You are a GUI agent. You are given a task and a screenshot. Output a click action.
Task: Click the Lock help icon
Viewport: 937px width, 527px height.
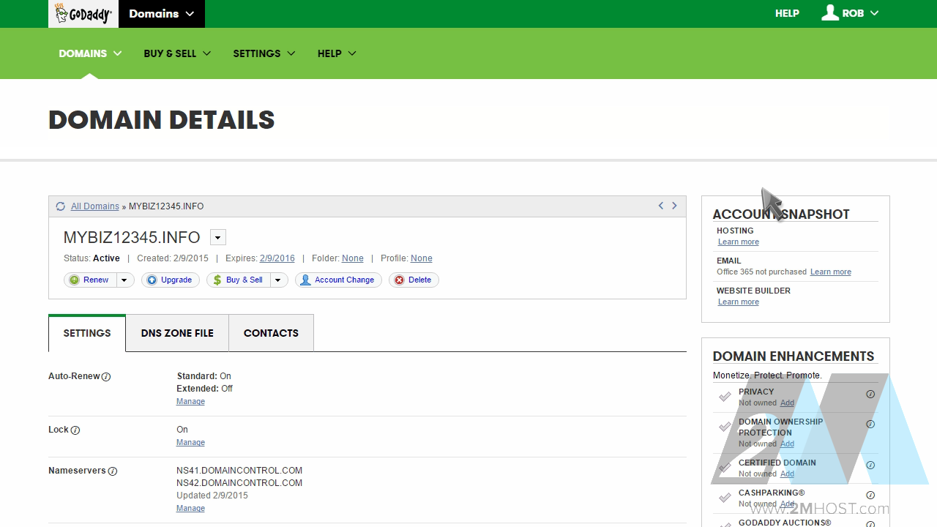[75, 430]
